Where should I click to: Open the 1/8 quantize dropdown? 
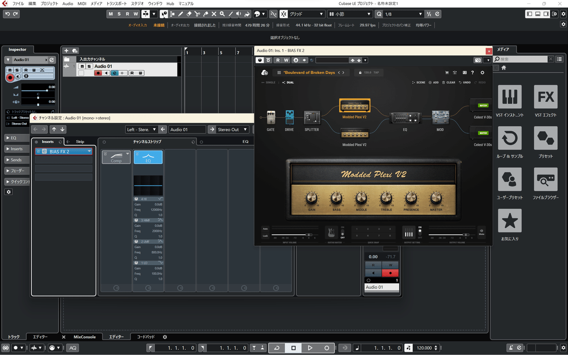click(404, 14)
